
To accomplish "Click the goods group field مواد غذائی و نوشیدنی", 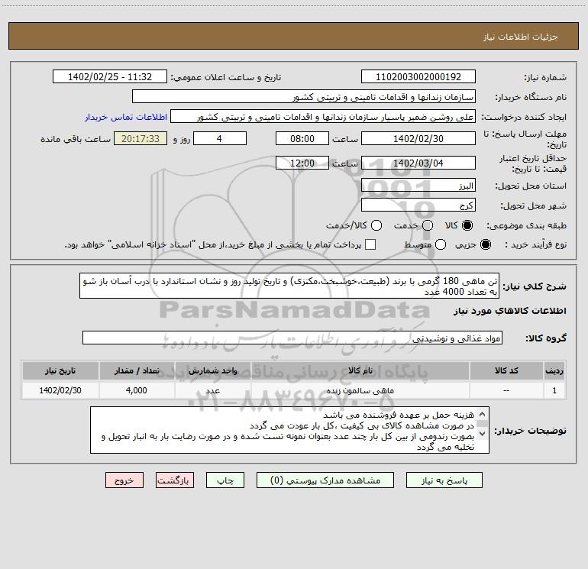I will point(292,338).
